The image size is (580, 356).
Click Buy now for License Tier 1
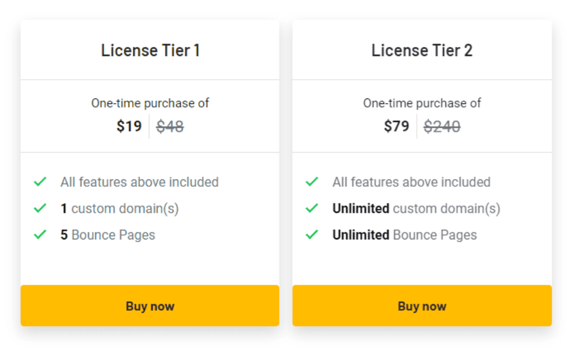coord(150,306)
